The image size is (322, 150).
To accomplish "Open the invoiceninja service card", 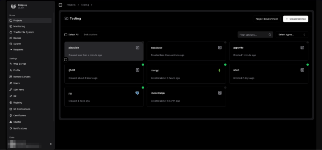I will (186, 97).
